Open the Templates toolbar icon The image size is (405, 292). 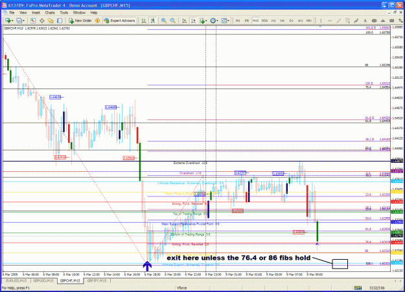[x=224, y=21]
